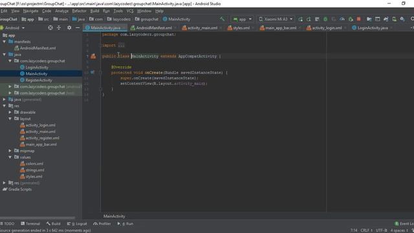Viewport: 414px width, 233px height.
Task: Expand the drawable folder
Action: [10, 112]
